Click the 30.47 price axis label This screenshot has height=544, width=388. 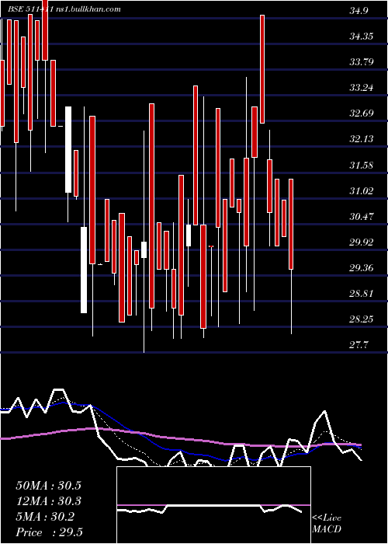(x=363, y=217)
